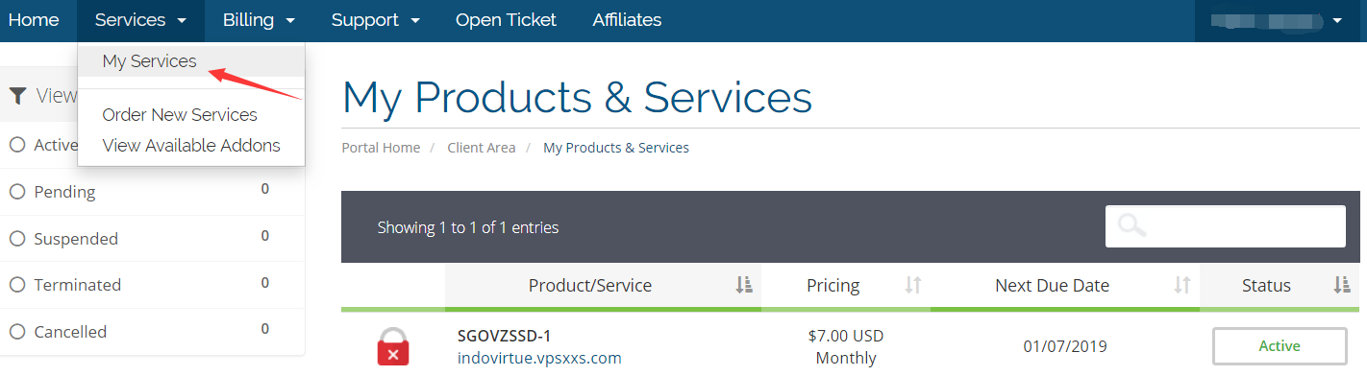Select the Suspended filter radio button
This screenshot has width=1367, height=376.
16,238
